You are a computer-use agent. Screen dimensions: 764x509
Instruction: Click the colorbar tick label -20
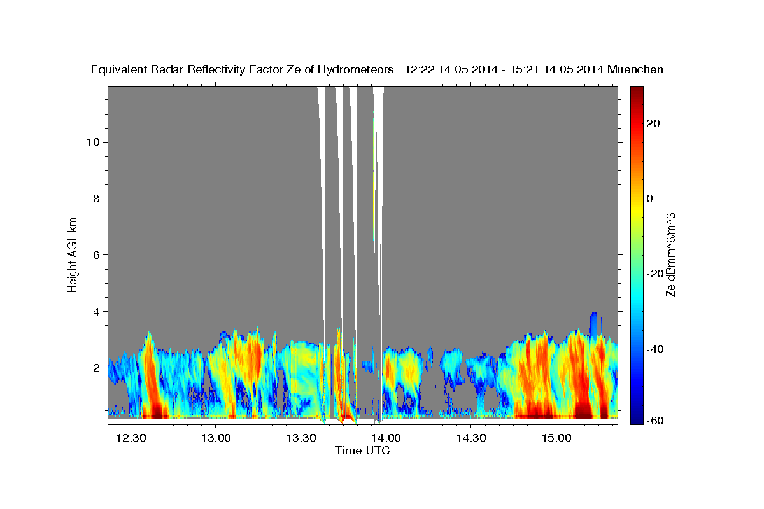(654, 274)
